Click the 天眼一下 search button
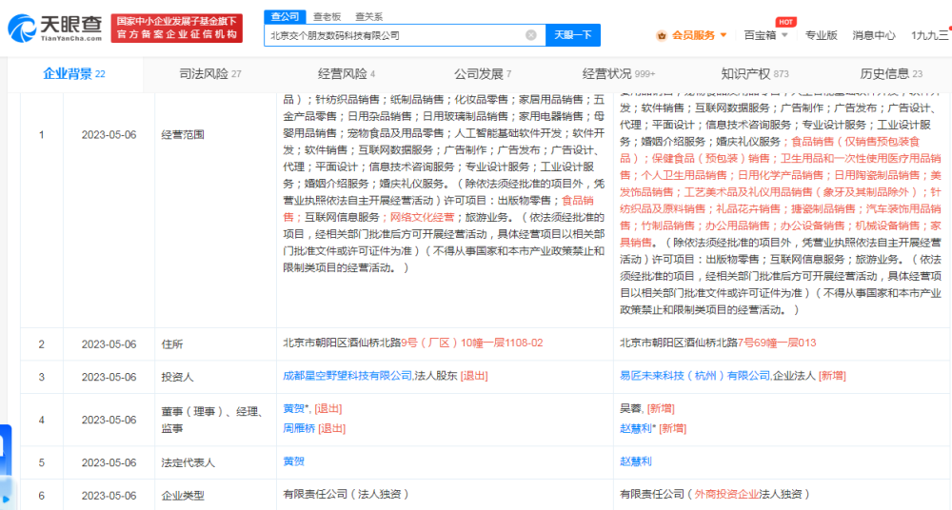 pyautogui.click(x=572, y=35)
